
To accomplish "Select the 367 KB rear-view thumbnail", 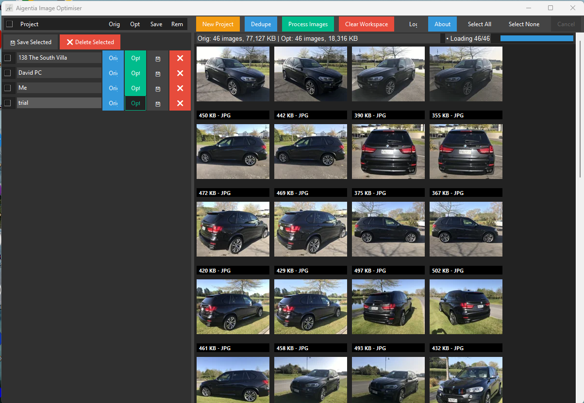I will tap(466, 151).
